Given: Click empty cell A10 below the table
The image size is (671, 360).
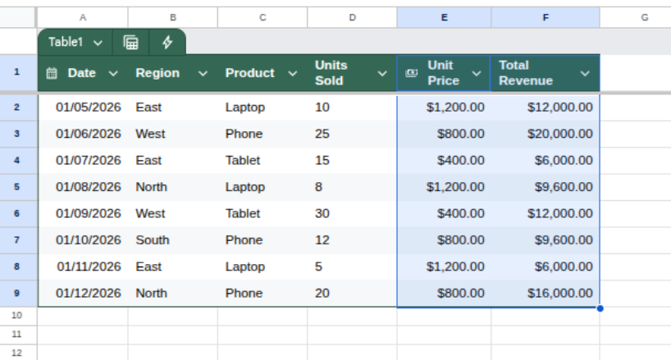Looking at the screenshot, I should (83, 317).
